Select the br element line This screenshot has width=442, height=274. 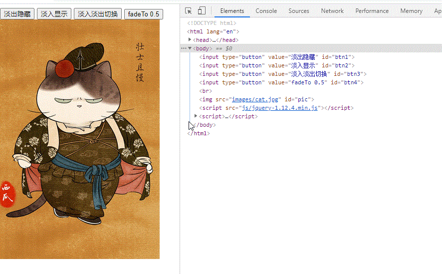pyautogui.click(x=206, y=91)
